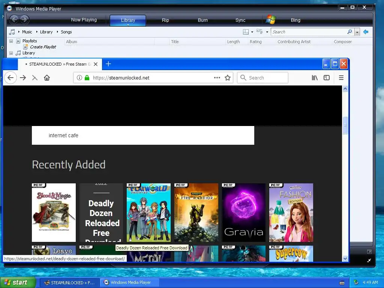The image size is (384, 288).
Task: Open the Now Playing tab
Action: click(x=84, y=20)
